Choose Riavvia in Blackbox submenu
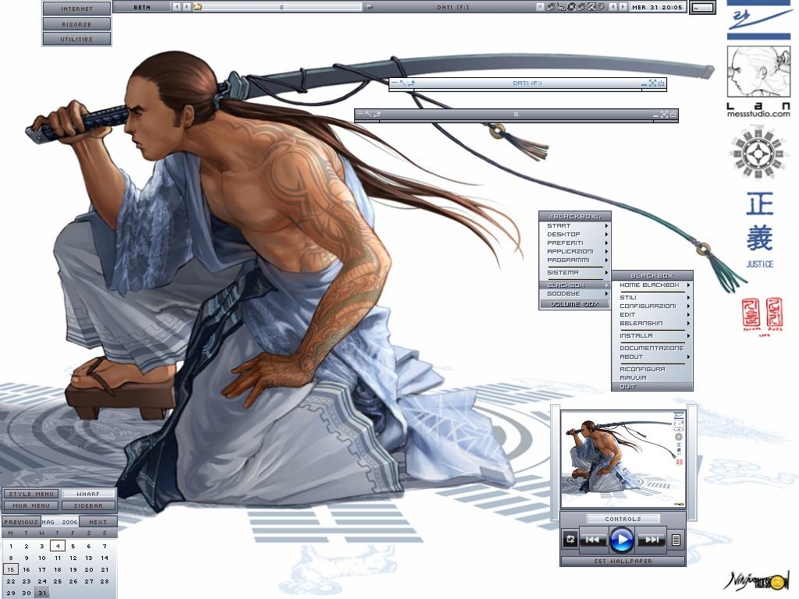 [652, 378]
